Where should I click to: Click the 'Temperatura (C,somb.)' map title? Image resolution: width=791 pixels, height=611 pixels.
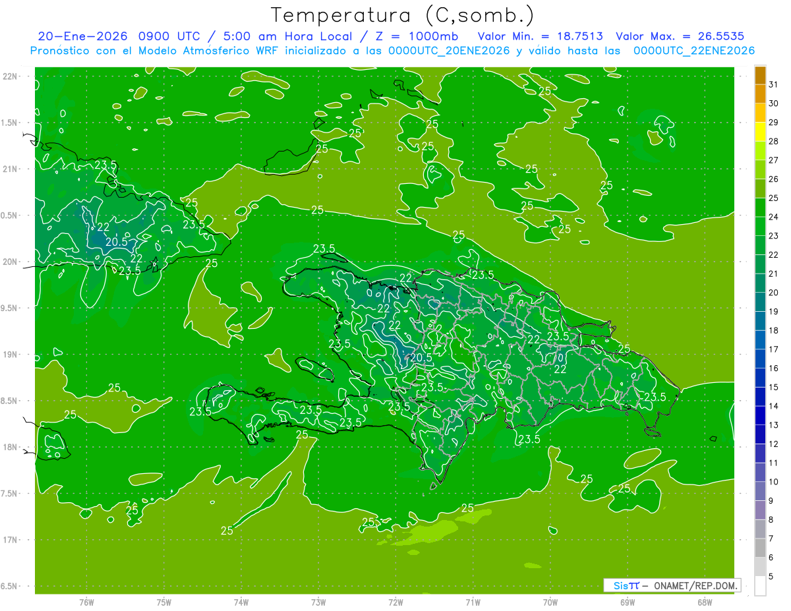pos(402,16)
